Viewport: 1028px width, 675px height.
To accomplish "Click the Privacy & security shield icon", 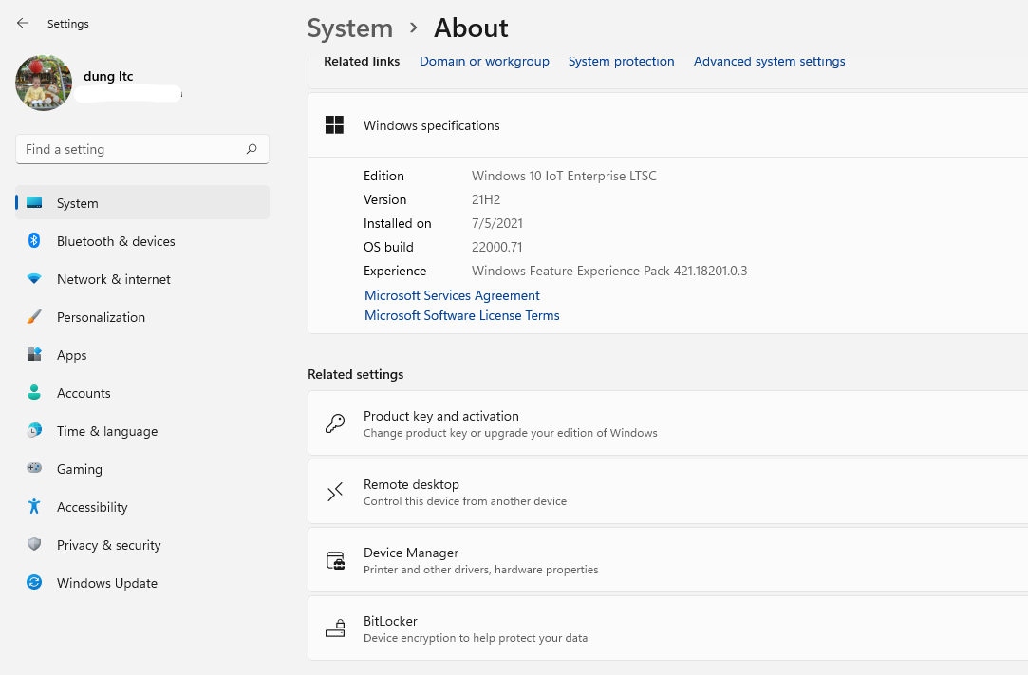I will click(34, 545).
